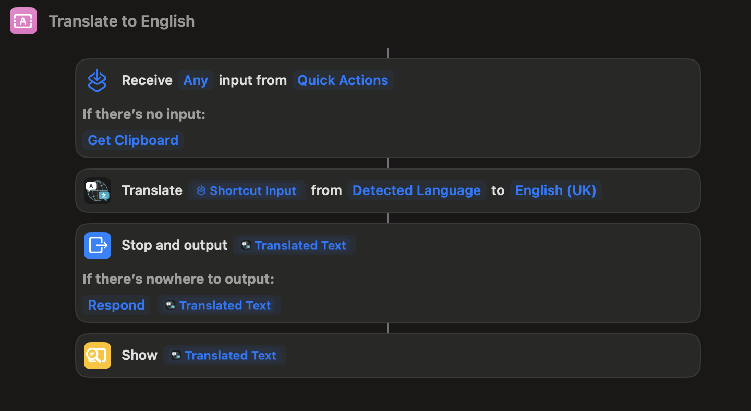Open the "Quick Actions" input source selector

click(342, 81)
